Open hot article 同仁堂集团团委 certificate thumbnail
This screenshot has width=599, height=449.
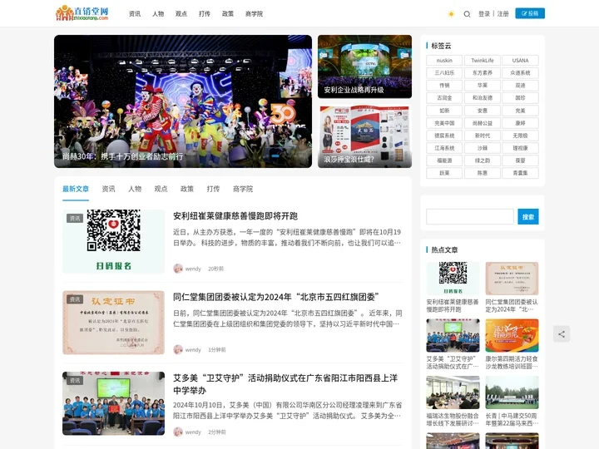coord(512,279)
